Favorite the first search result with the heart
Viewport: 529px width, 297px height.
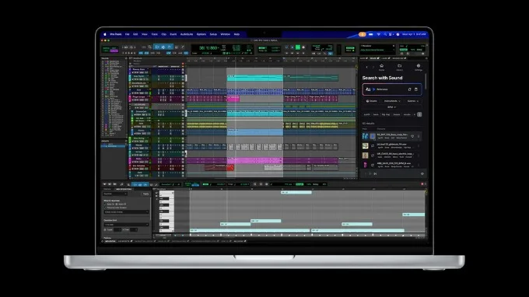[412, 136]
